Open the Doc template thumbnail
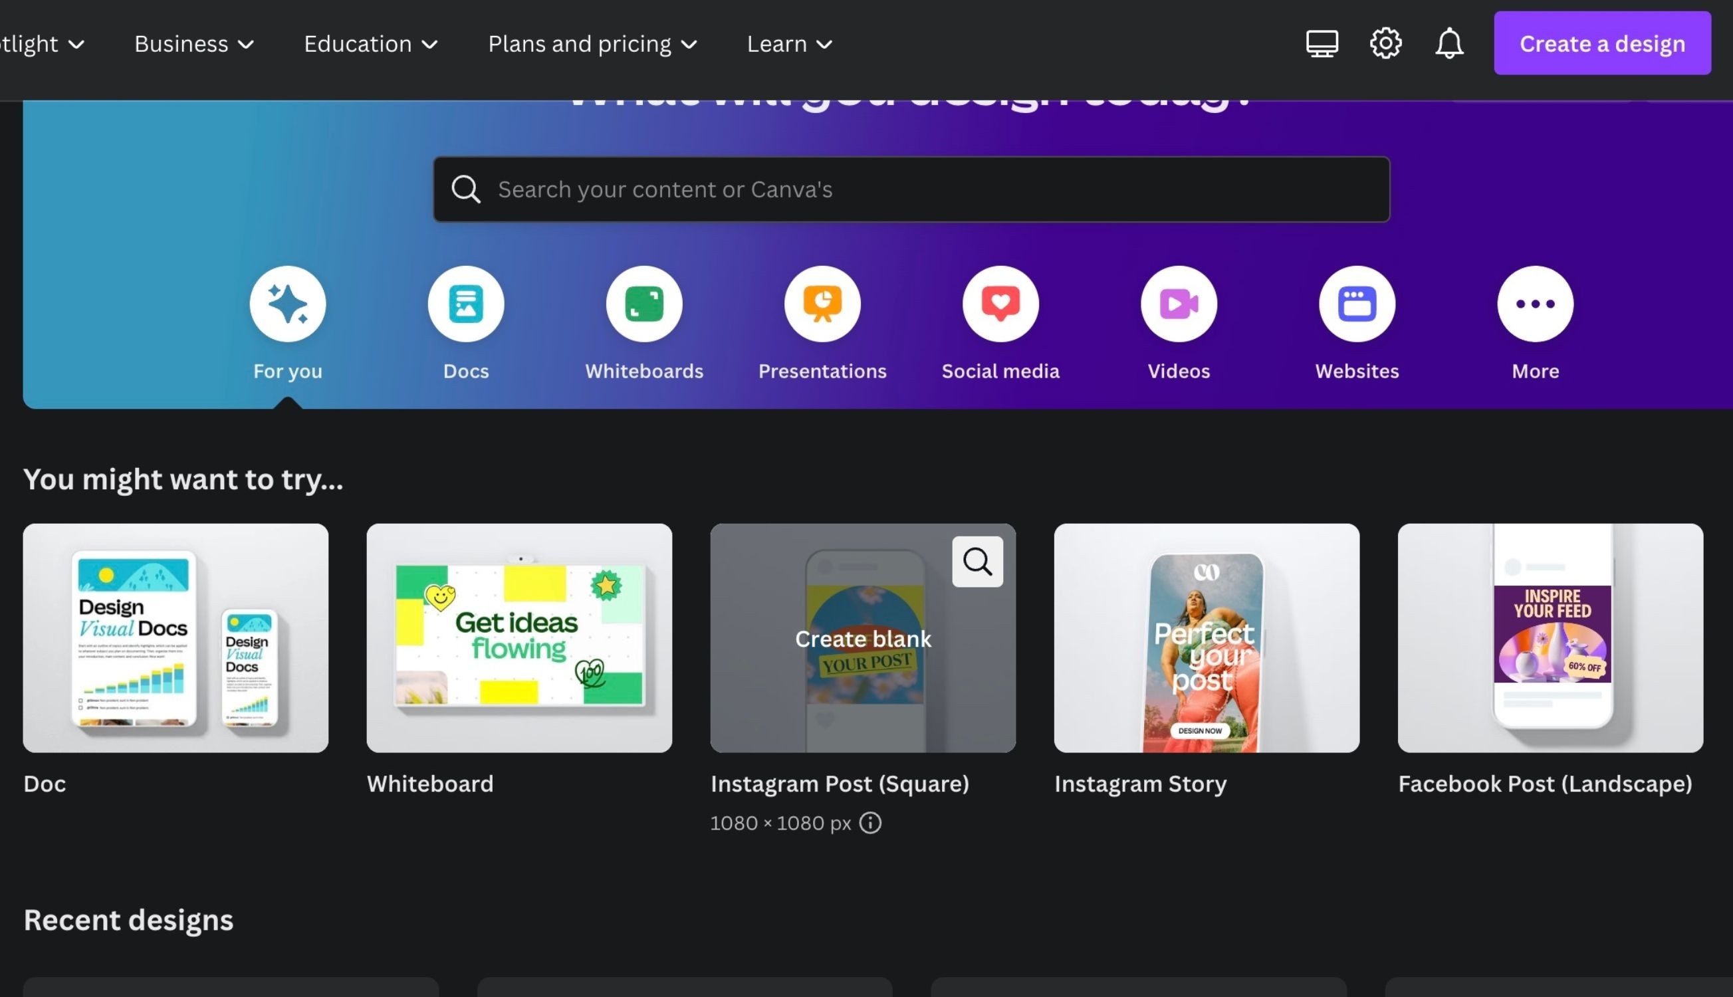The width and height of the screenshot is (1733, 997). (175, 638)
